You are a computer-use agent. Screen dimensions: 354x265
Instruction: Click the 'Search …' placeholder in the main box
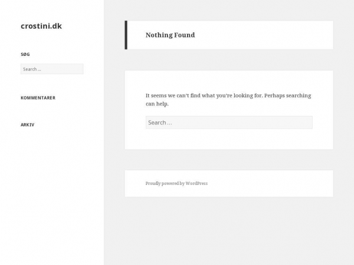click(160, 122)
